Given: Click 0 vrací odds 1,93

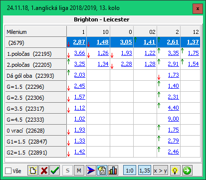Looking at the screenshot, I should pyautogui.click(x=80, y=130).
